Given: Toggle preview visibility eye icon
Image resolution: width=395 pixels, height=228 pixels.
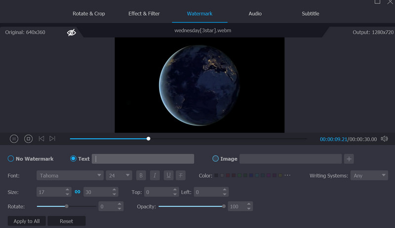Looking at the screenshot, I should click(x=72, y=33).
